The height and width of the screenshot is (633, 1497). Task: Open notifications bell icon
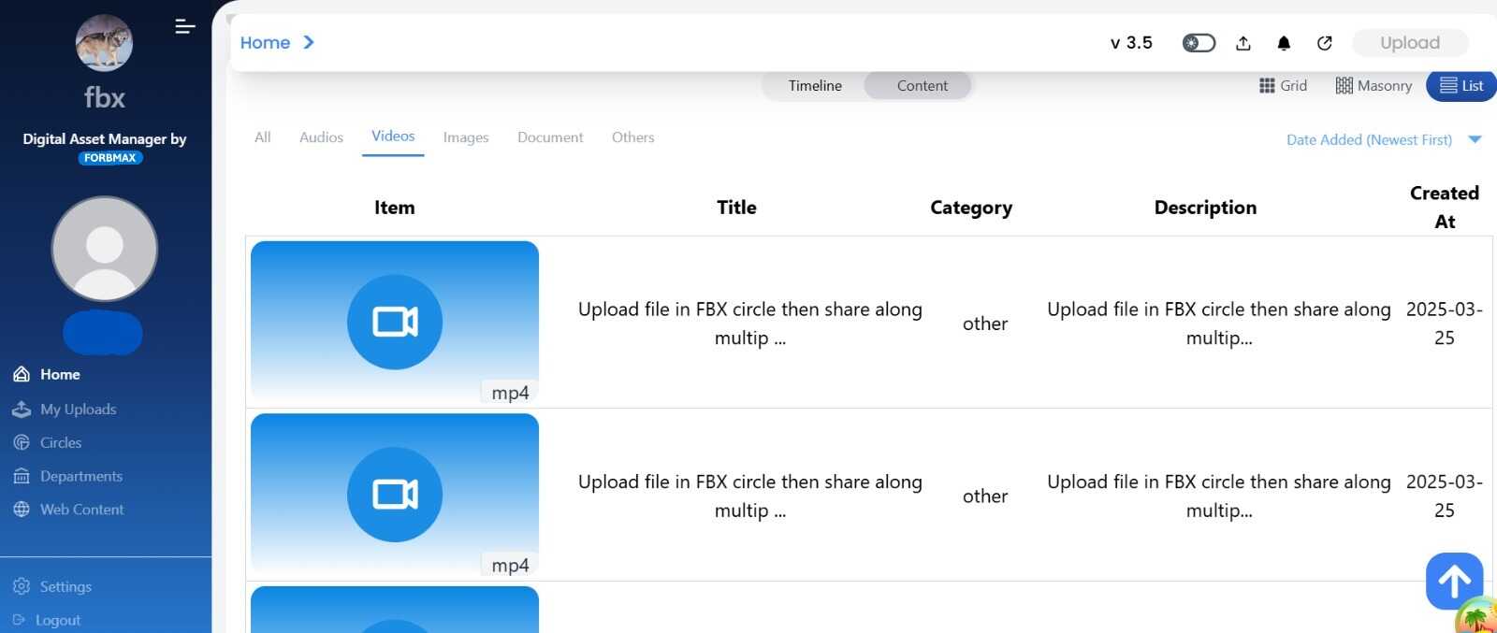point(1284,43)
